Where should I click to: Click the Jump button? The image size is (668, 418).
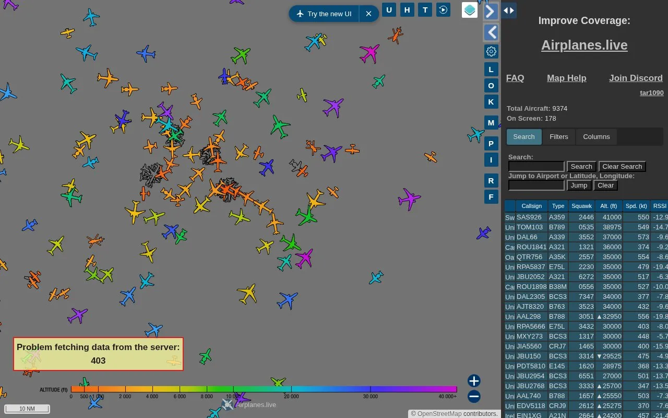tap(579, 185)
